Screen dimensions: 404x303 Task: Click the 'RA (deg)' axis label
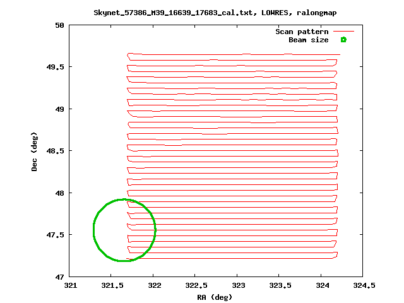coord(215,297)
